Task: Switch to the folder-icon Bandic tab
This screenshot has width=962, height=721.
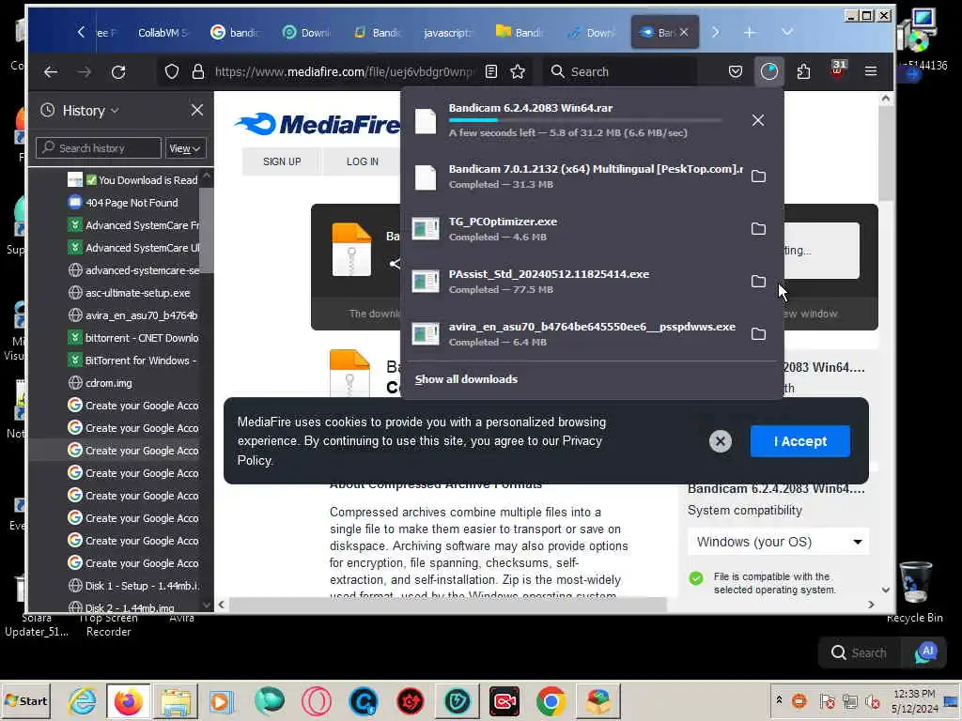Action: (520, 33)
